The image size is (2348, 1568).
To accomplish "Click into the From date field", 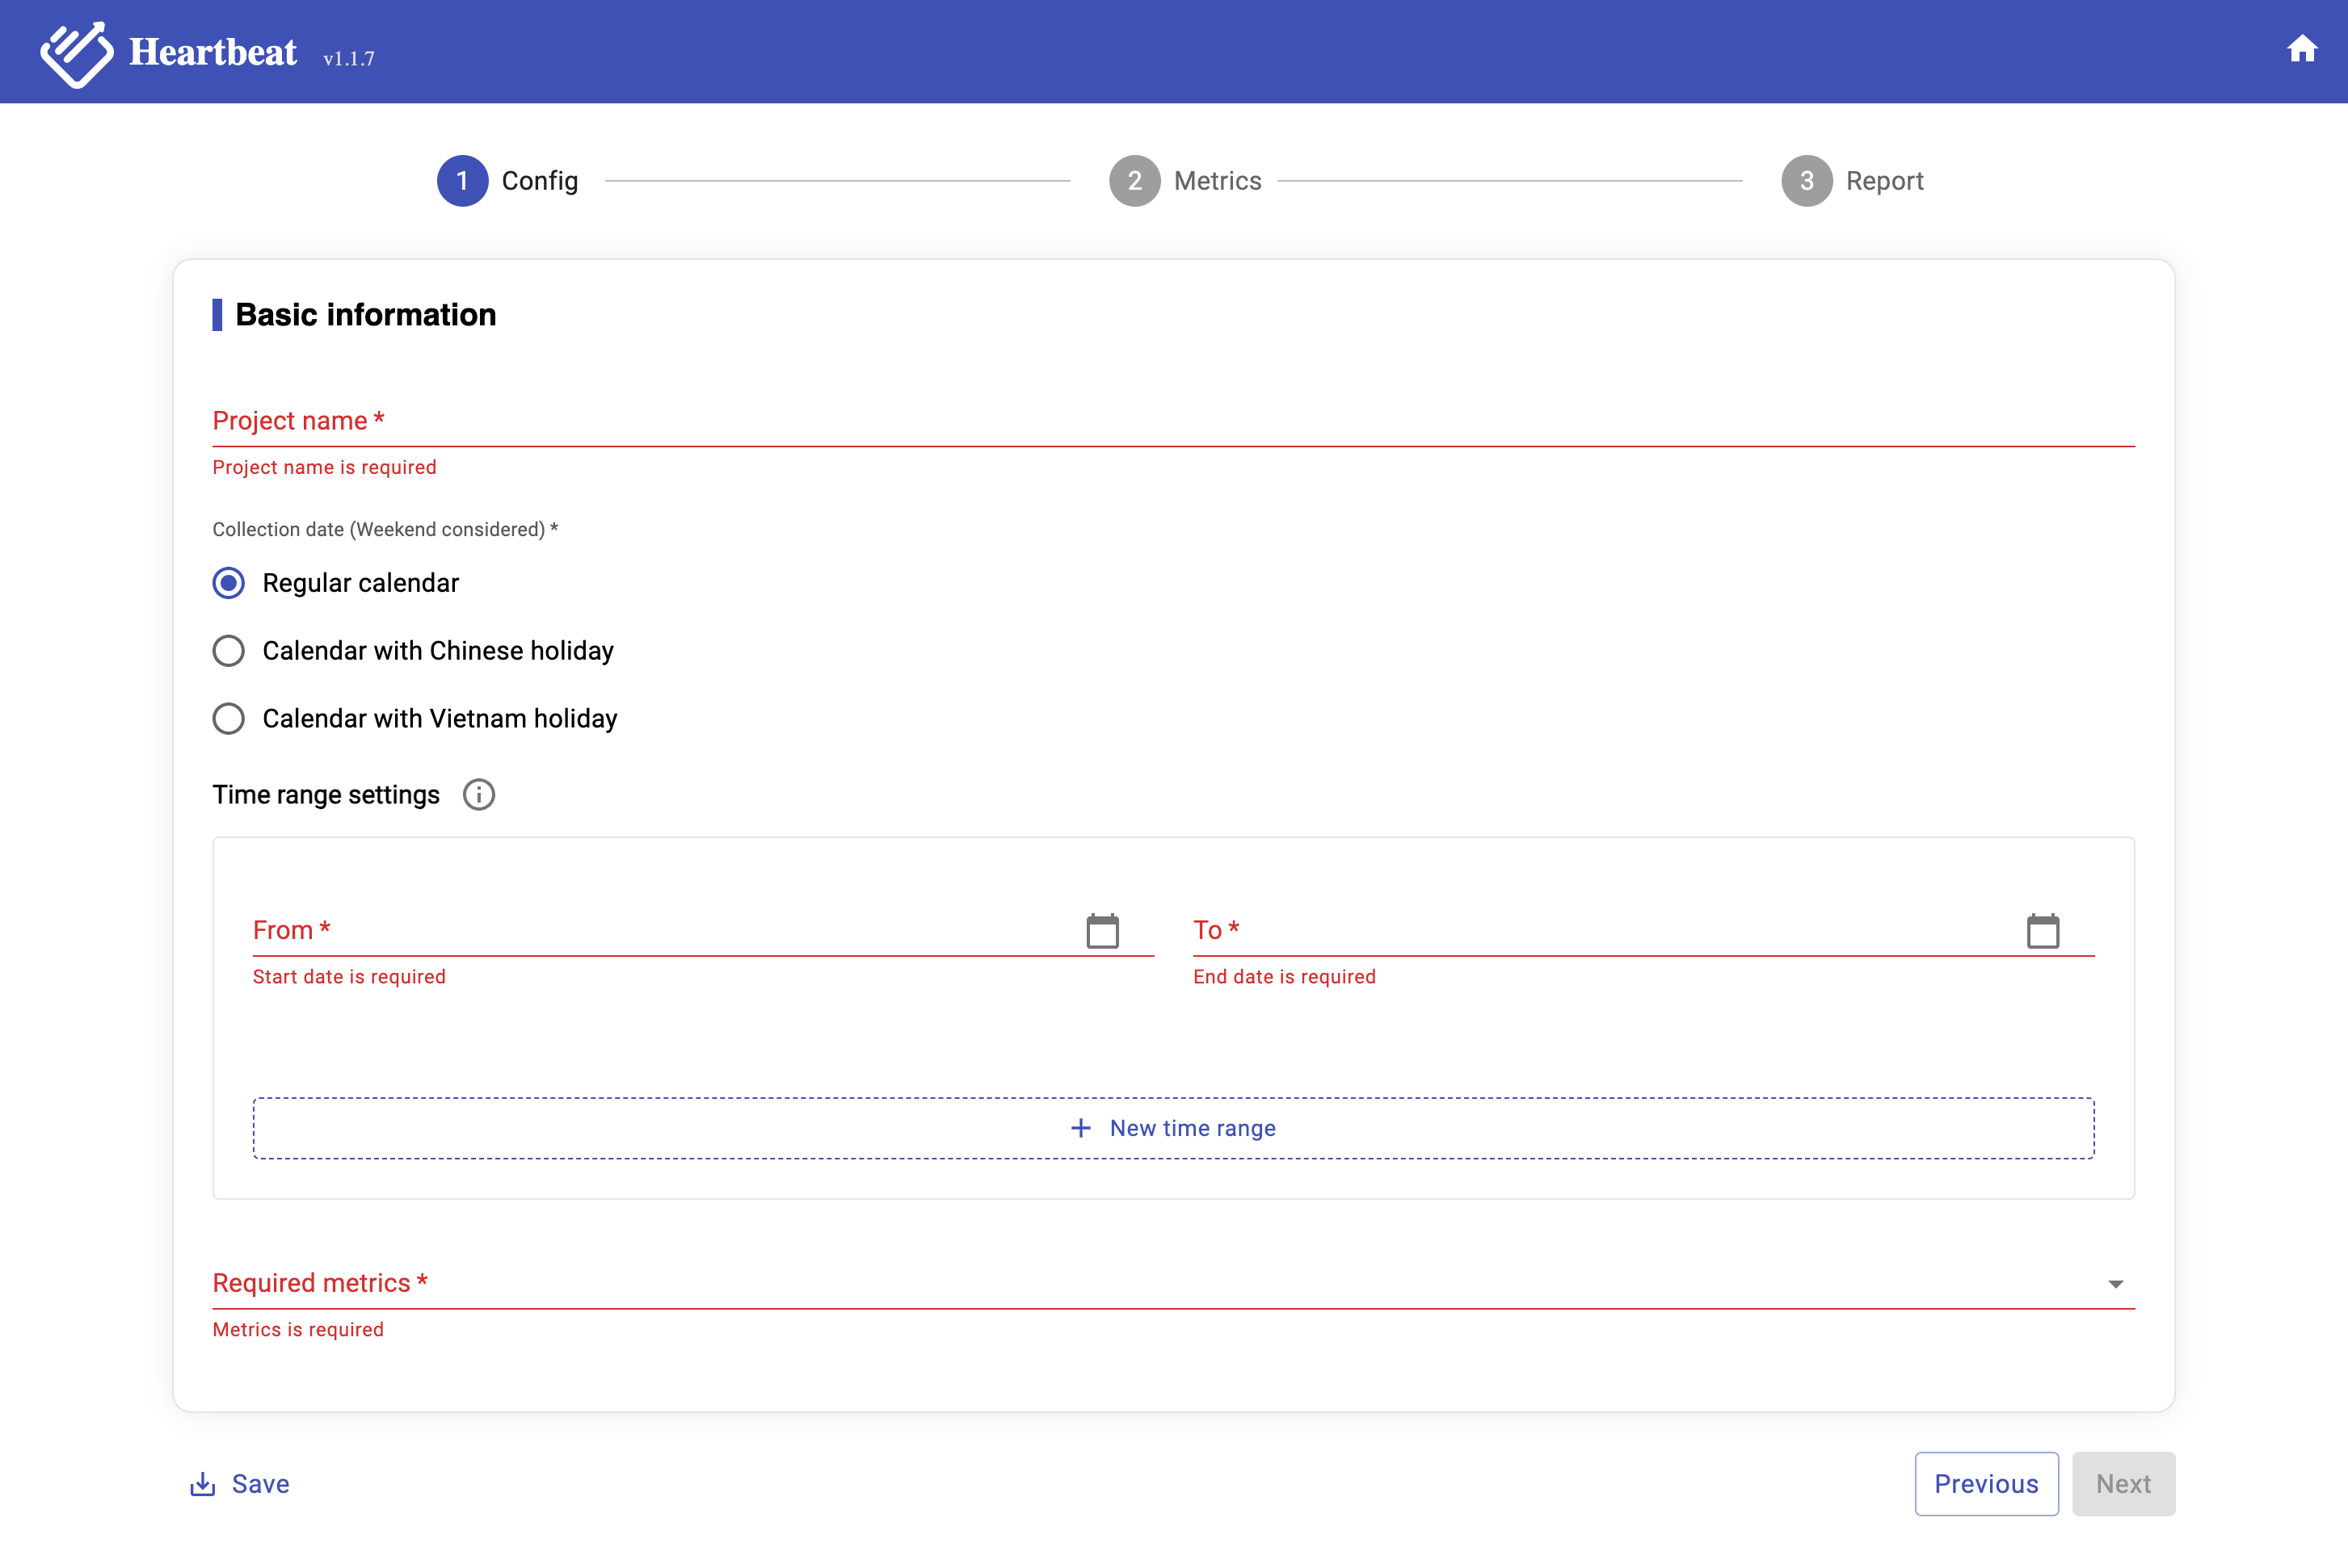I will coord(660,931).
